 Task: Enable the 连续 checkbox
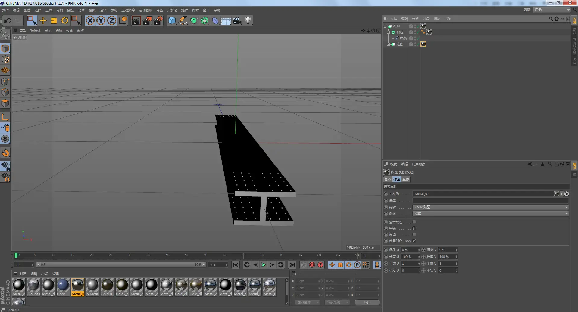pos(414,235)
